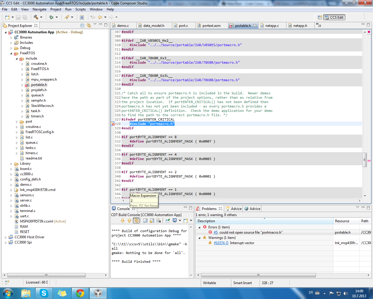Select portable.h in the Project Explorer

(39, 85)
